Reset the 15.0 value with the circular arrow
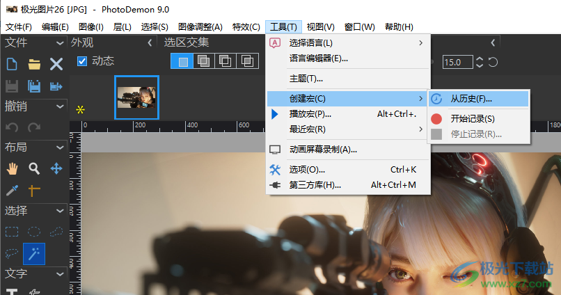Image resolution: width=561 pixels, height=295 pixels. click(493, 62)
